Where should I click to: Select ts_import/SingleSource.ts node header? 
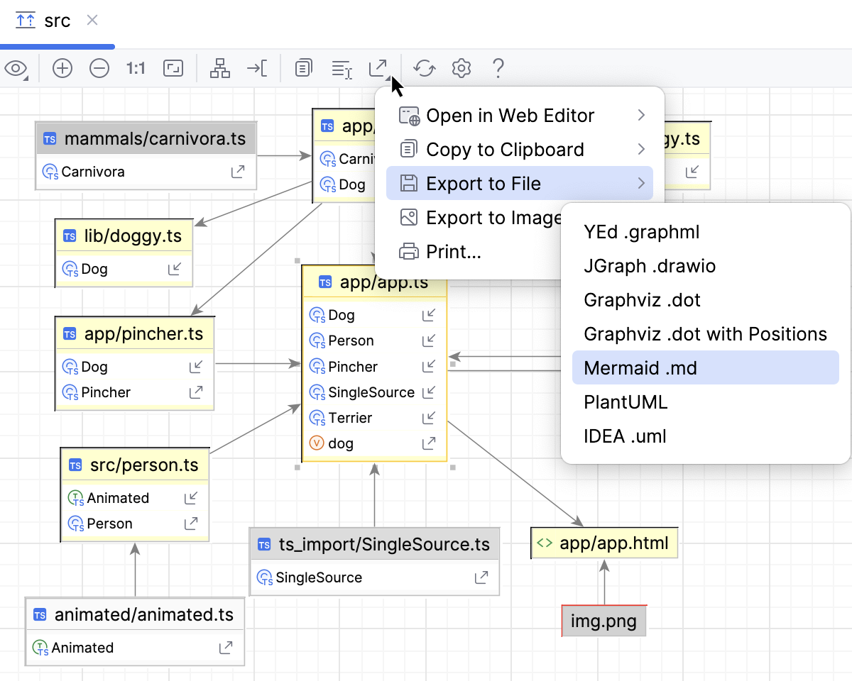pos(375,545)
